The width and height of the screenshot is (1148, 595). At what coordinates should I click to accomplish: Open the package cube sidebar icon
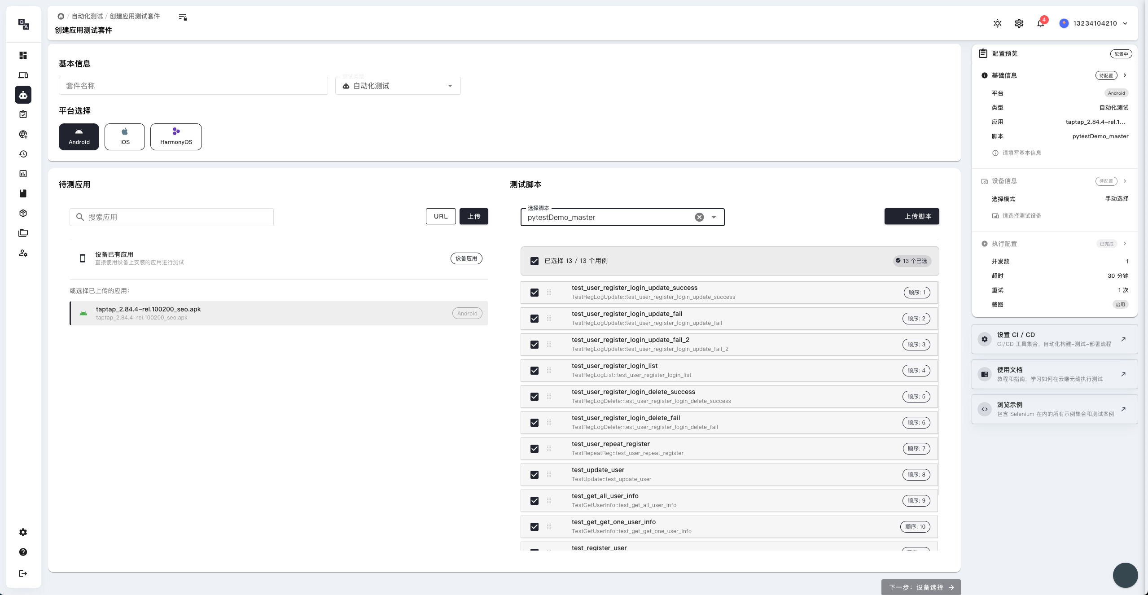click(x=23, y=213)
